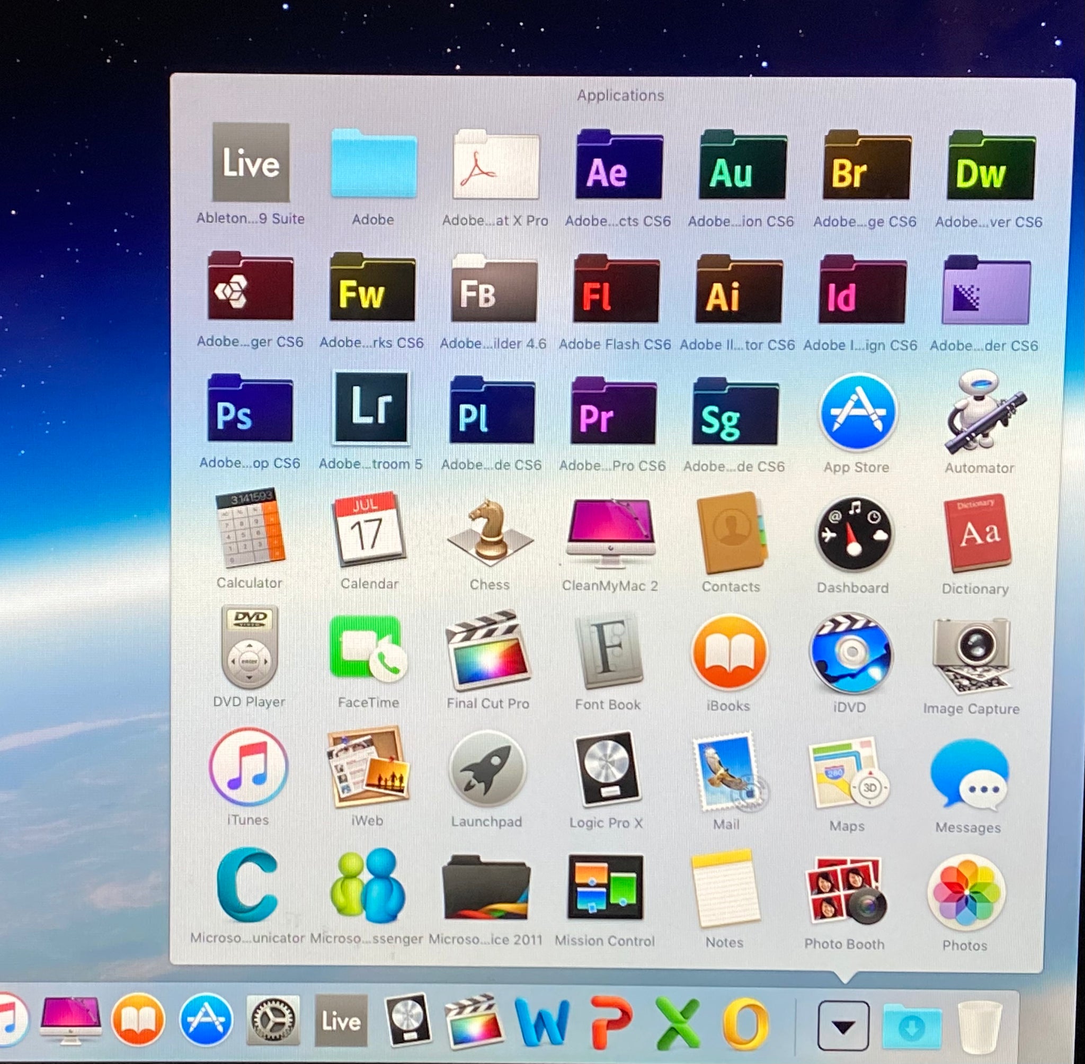The width and height of the screenshot is (1085, 1064).
Task: Open the Microsoft Office 2011 folder
Action: [485, 887]
